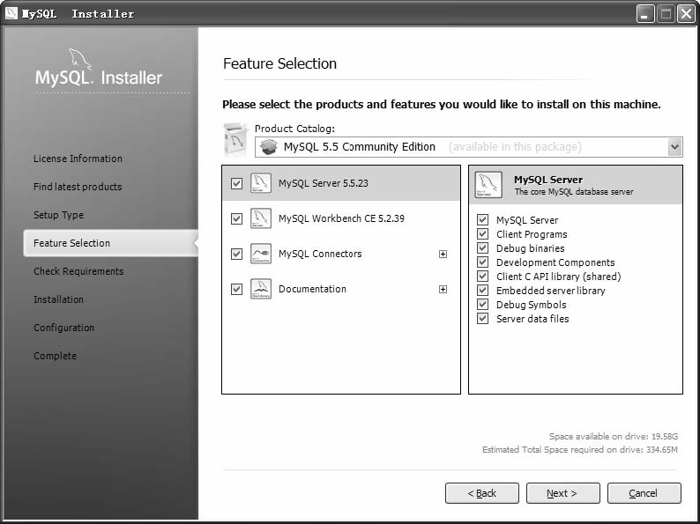Screen dimensions: 700x524
Task: Click the MySQL Workbench CE product icon
Action: (261, 218)
